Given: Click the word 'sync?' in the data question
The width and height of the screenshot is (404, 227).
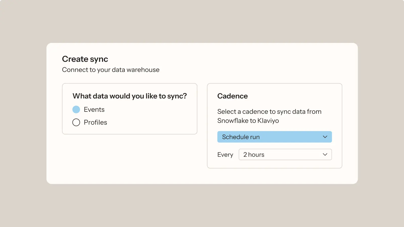Looking at the screenshot, I should [177, 96].
